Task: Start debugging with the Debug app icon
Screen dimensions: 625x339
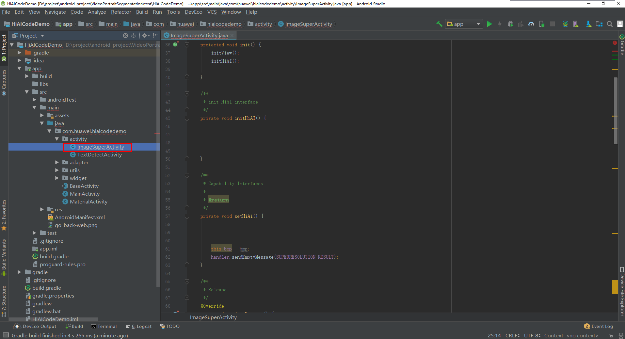Action: click(x=510, y=24)
